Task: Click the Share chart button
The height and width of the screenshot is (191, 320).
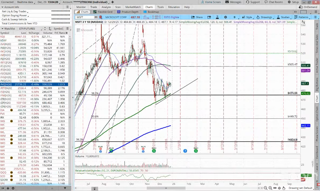Action: coord(197,17)
